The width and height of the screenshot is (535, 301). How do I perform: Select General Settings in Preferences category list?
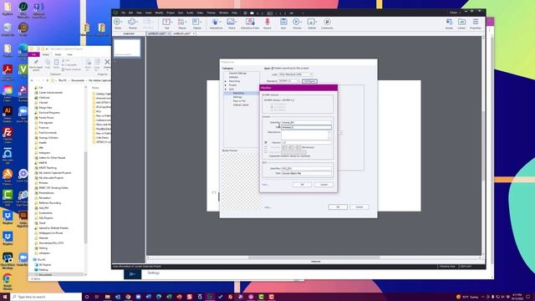pyautogui.click(x=237, y=73)
